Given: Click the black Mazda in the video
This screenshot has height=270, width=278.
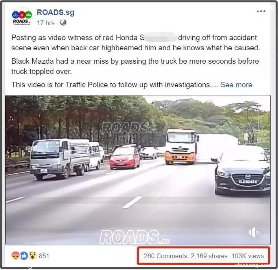Looking at the screenshot, I should tap(243, 170).
